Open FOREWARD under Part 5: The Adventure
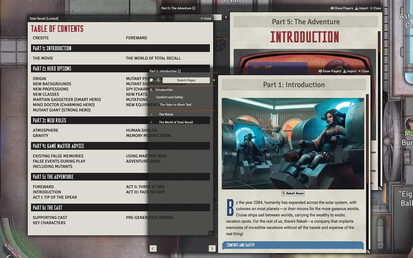 pos(43,187)
